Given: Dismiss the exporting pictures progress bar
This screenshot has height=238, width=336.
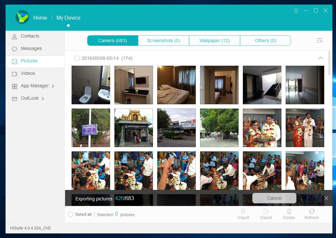Looking at the screenshot, I should [x=326, y=198].
